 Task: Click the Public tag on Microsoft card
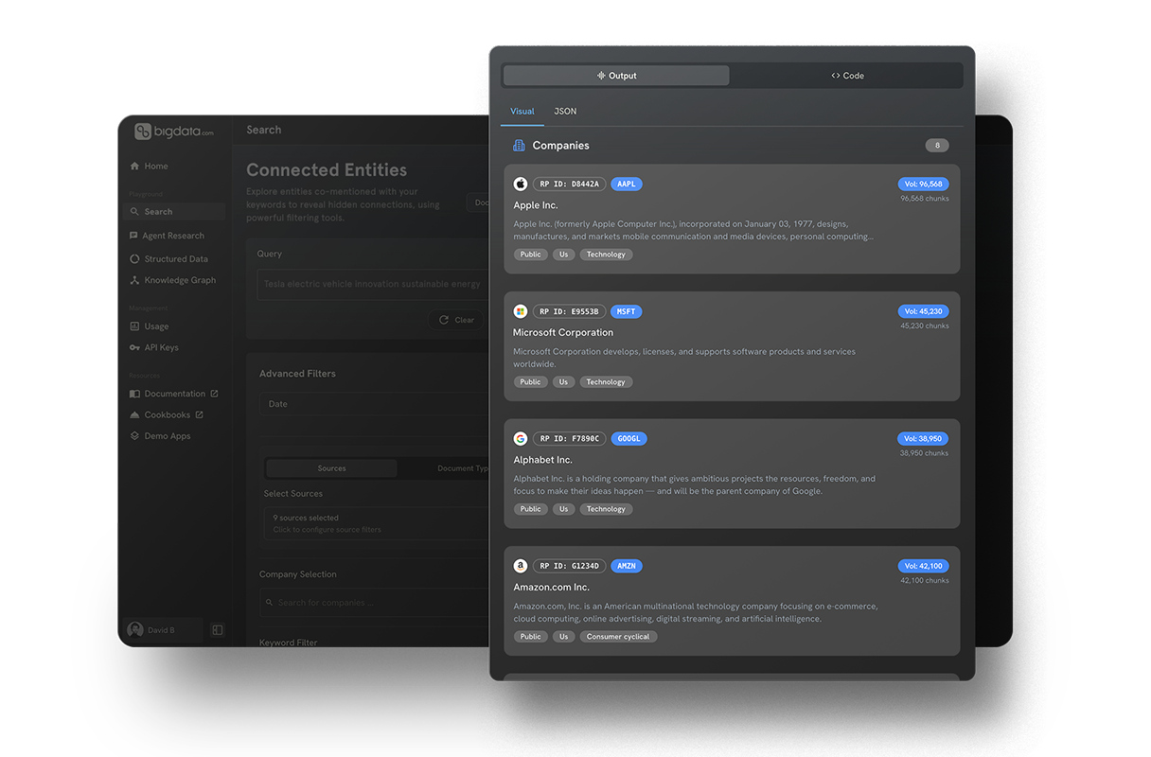coord(531,382)
